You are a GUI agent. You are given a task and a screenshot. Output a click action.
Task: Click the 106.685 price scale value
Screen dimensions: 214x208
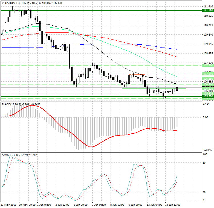[208, 81]
